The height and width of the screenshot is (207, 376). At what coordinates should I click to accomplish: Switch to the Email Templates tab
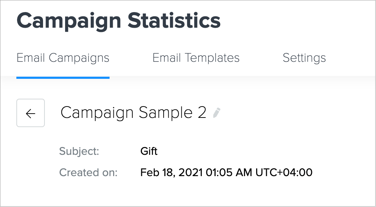click(x=196, y=58)
